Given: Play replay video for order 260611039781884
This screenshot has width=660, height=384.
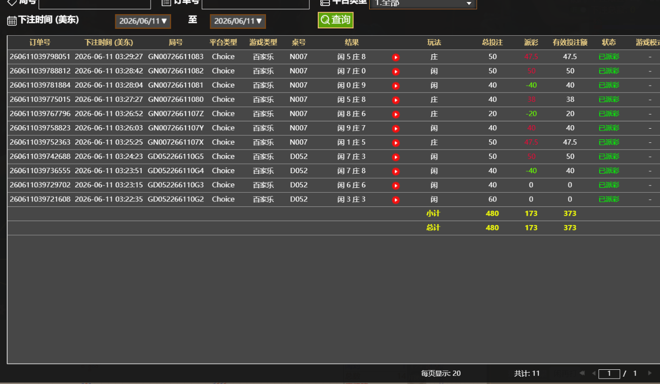Looking at the screenshot, I should (396, 86).
